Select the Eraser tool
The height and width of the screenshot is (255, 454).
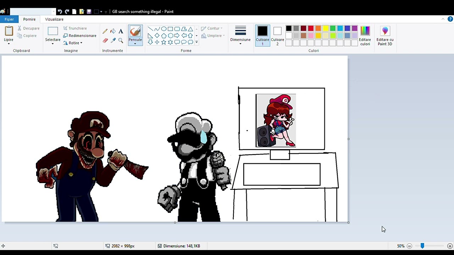pos(105,40)
